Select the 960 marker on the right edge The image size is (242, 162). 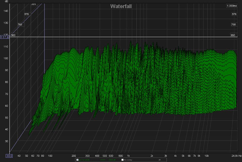pyautogui.click(x=233, y=35)
